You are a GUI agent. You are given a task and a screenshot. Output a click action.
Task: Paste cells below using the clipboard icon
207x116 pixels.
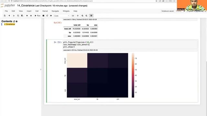[22, 16]
